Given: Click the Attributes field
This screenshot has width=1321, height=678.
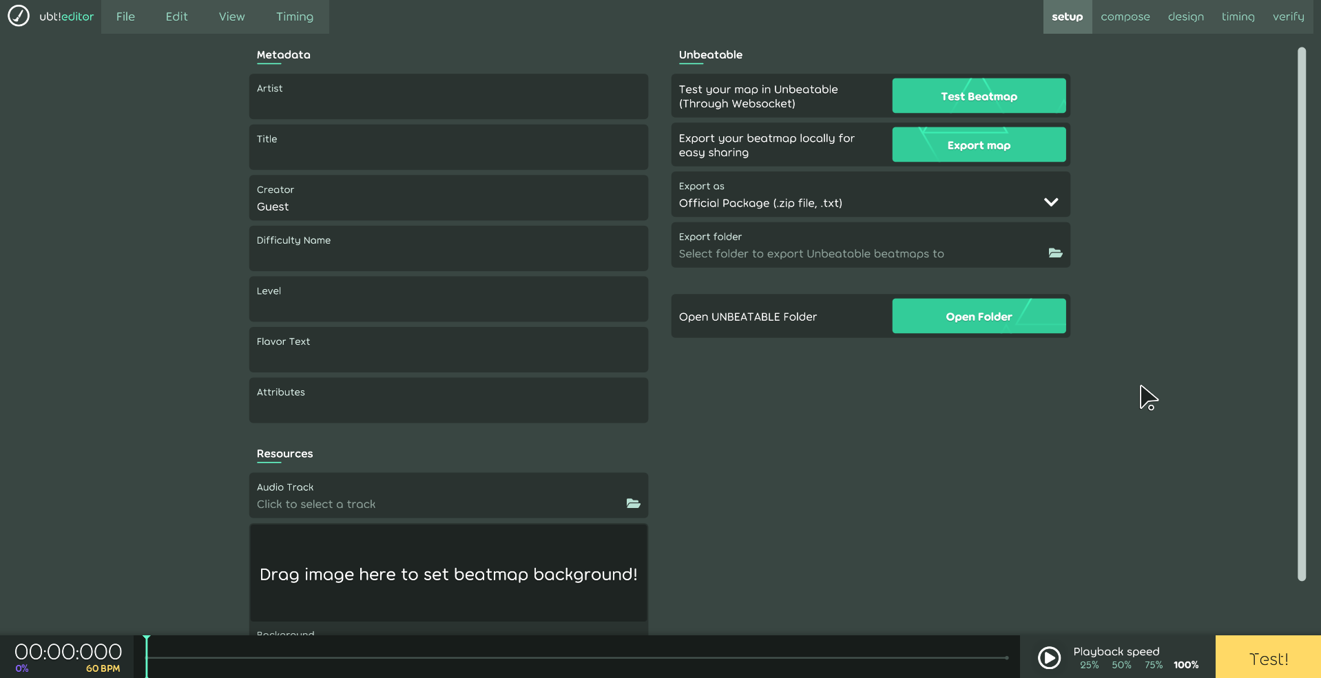Looking at the screenshot, I should (448, 400).
